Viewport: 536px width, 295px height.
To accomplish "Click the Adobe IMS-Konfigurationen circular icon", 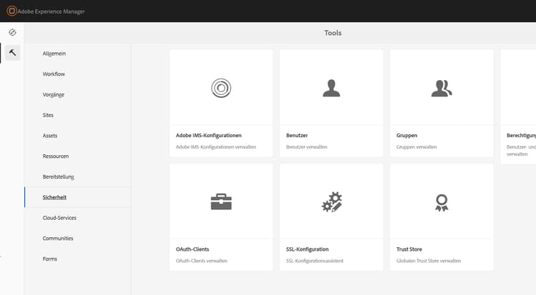I will point(221,88).
